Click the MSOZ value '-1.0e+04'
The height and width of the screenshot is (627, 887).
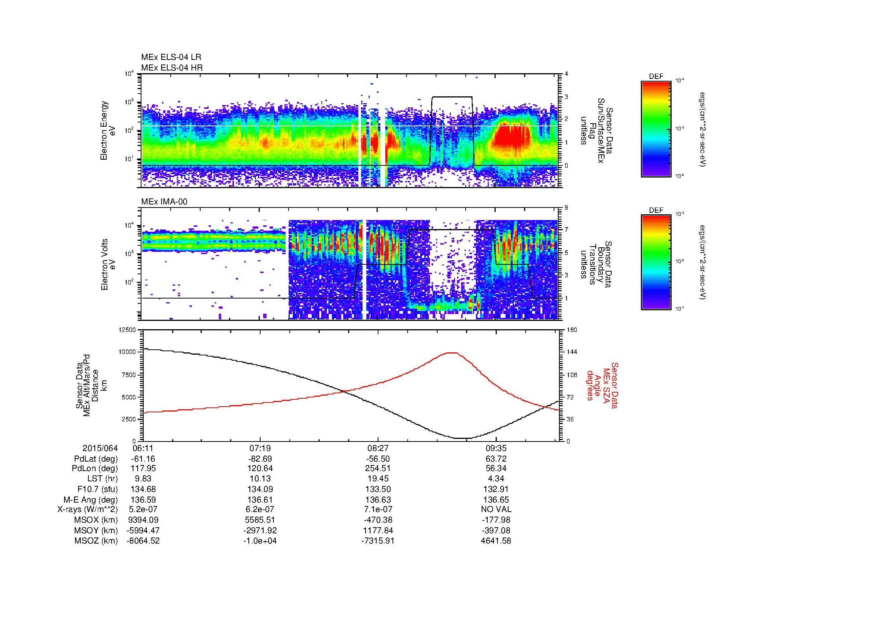(260, 541)
